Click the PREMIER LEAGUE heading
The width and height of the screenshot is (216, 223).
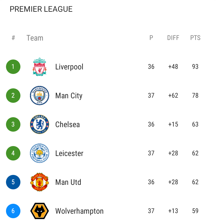coord(41,9)
